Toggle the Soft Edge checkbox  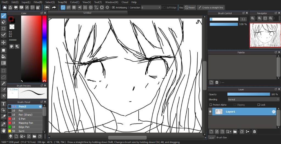coord(164,8)
